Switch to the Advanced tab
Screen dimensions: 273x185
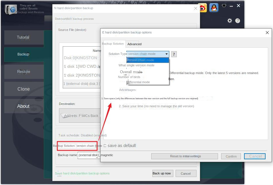[134, 44]
